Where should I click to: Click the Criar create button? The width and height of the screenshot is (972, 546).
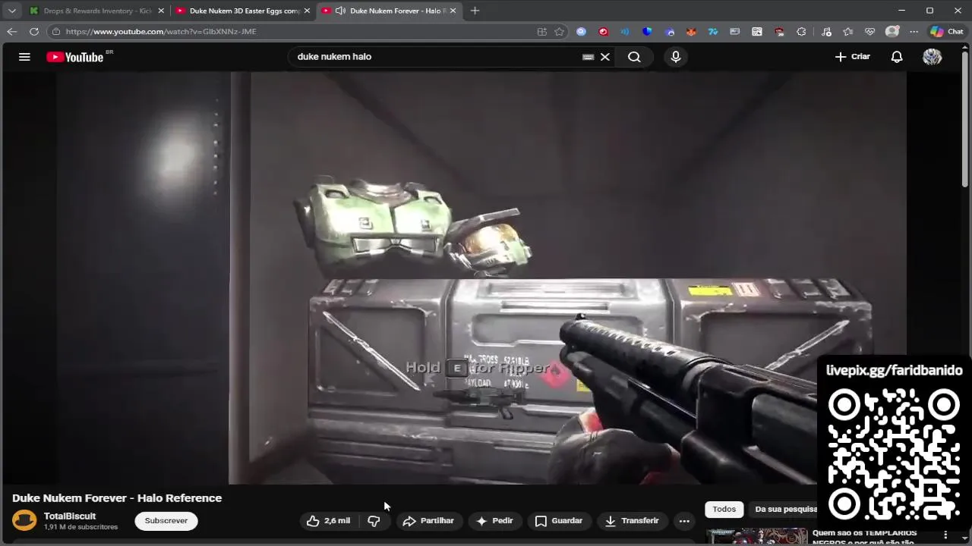point(852,57)
